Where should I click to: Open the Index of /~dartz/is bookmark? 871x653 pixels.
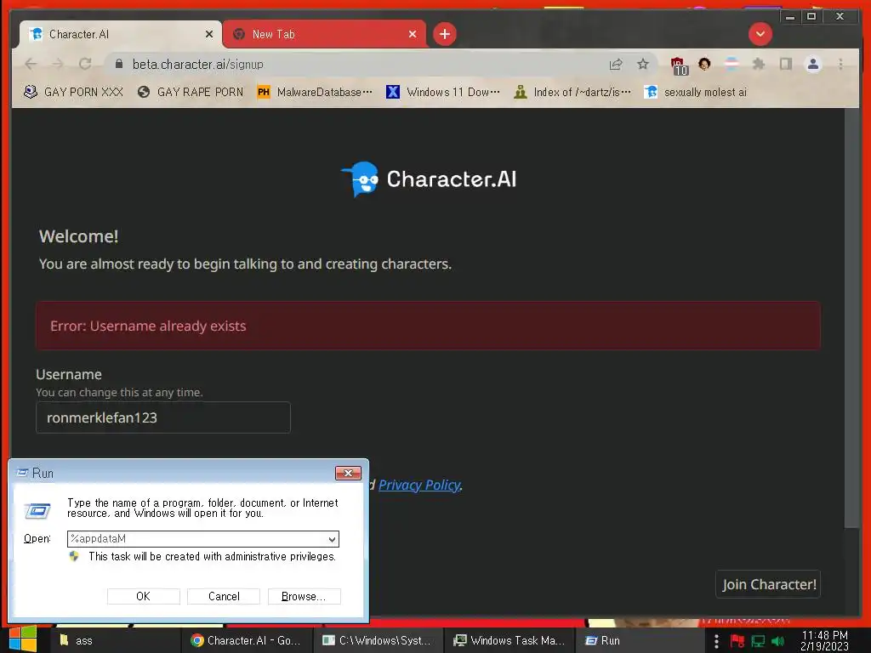click(x=572, y=92)
